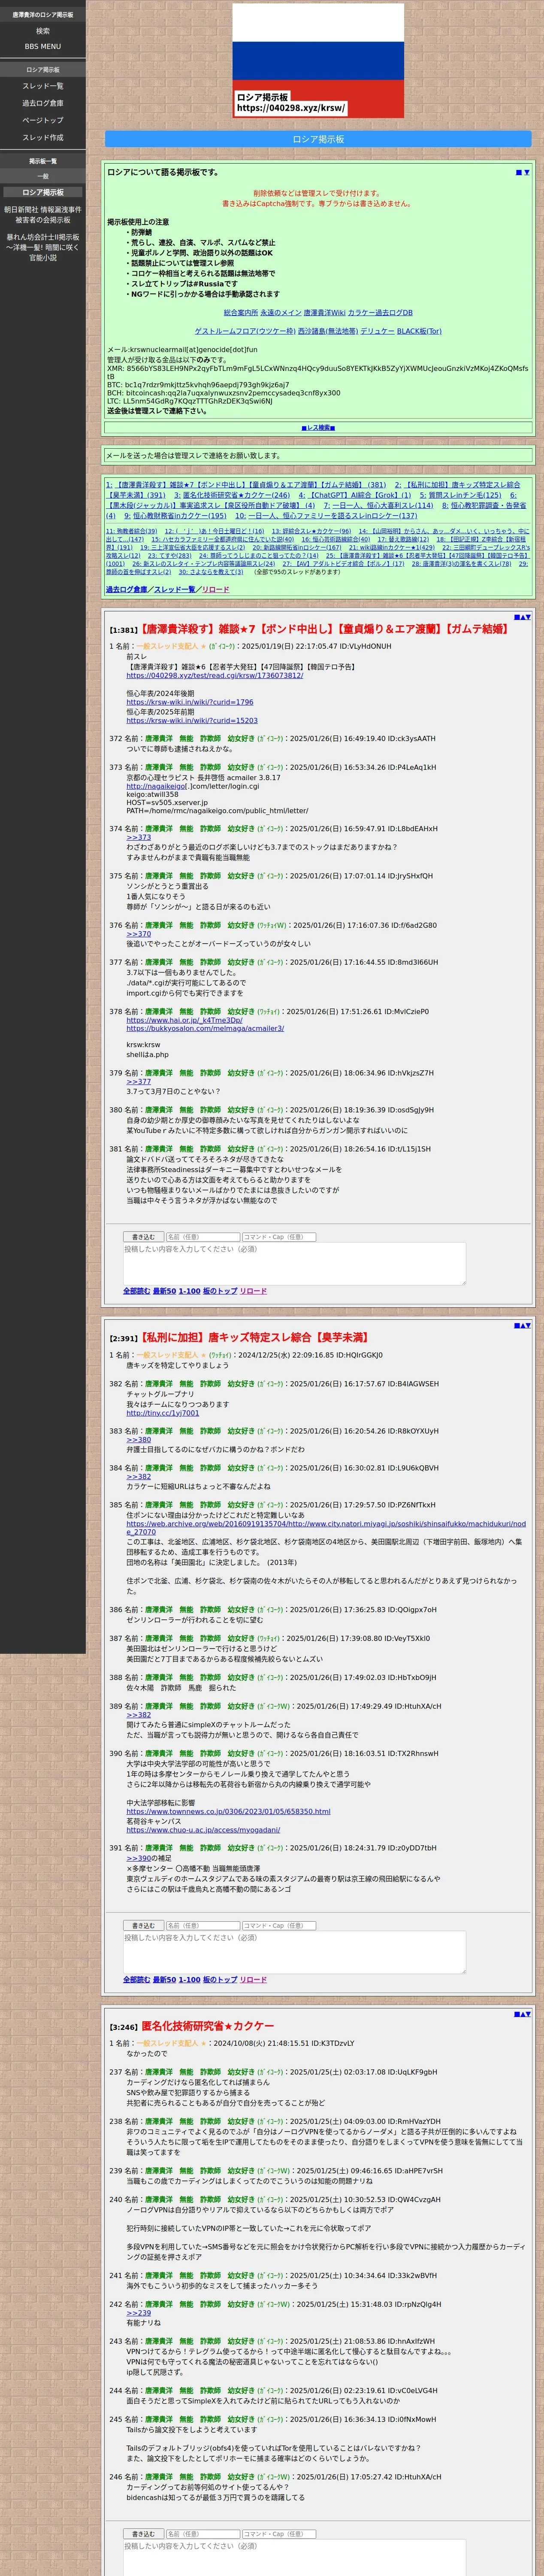Image resolution: width=544 pixels, height=2576 pixels.
Task: Open the www.hai.or.jp link in post 378
Action: [183, 1020]
